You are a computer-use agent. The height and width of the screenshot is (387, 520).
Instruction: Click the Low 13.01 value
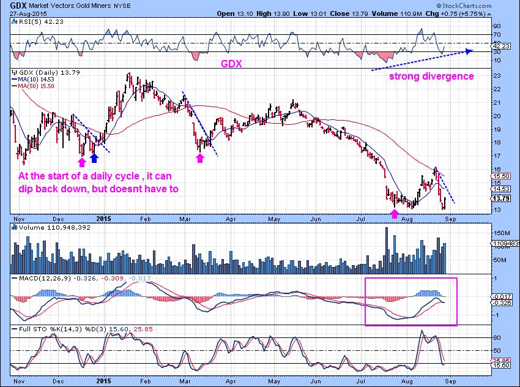coord(310,14)
